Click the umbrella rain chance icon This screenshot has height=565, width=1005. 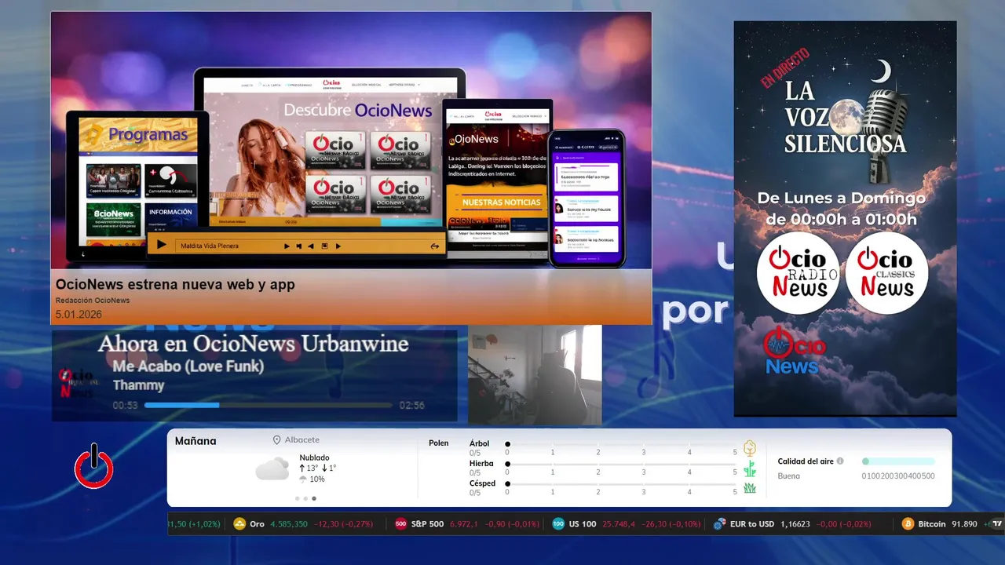pos(303,479)
